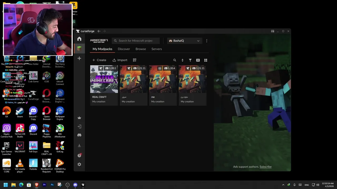Image resolution: width=337 pixels, height=189 pixels.
Task: Open the crown premium icon in the sidebar
Action: [x=79, y=118]
